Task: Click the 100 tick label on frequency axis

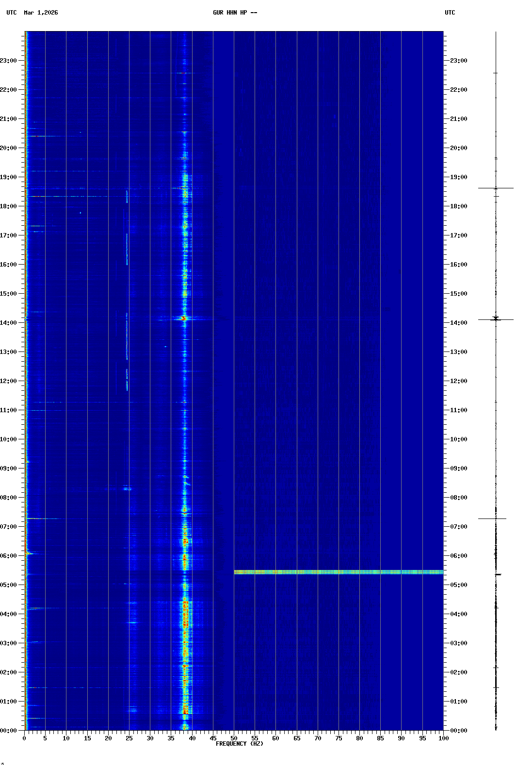Action: (x=443, y=738)
